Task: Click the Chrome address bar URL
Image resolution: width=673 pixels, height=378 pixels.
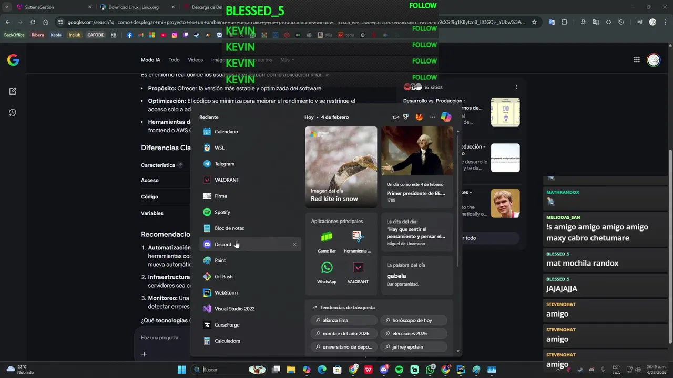Action: tap(295, 22)
